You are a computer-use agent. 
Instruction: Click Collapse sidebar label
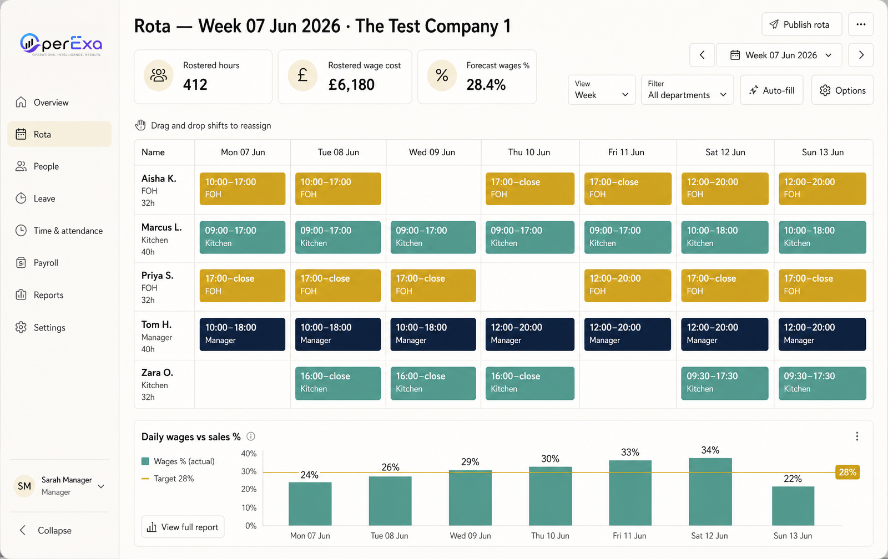tap(54, 530)
